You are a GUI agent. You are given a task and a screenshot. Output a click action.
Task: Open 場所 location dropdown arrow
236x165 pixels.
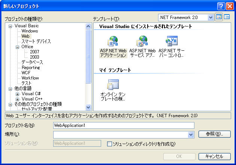click(x=191, y=135)
